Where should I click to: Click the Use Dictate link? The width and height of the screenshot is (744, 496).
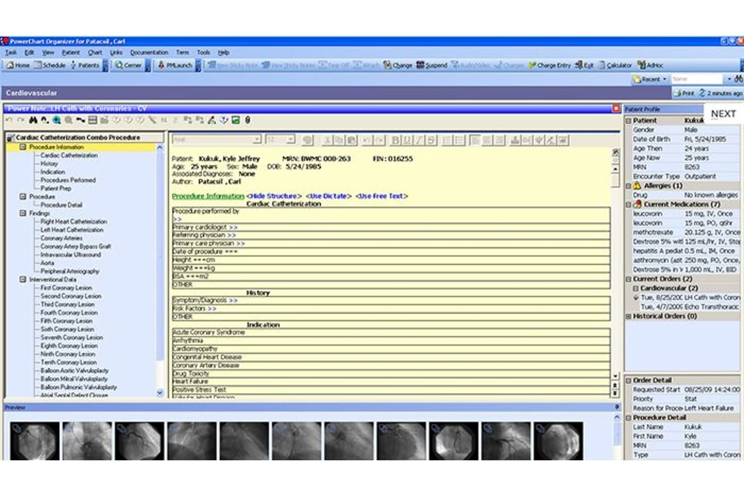(328, 196)
